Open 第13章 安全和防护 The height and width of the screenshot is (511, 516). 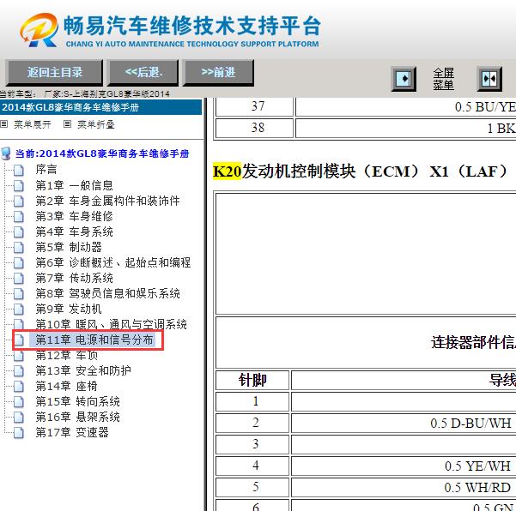(x=83, y=370)
